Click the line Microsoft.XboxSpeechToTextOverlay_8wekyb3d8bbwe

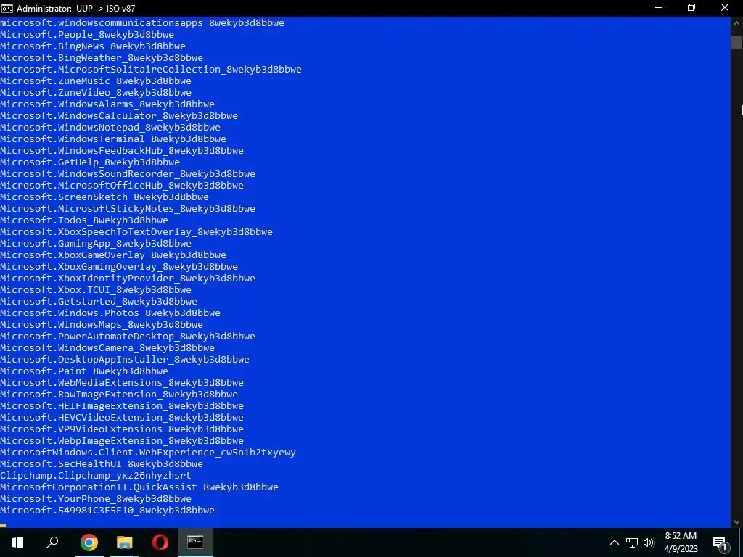click(136, 232)
